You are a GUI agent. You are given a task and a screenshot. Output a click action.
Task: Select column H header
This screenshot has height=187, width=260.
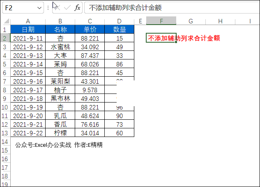tap(221, 21)
